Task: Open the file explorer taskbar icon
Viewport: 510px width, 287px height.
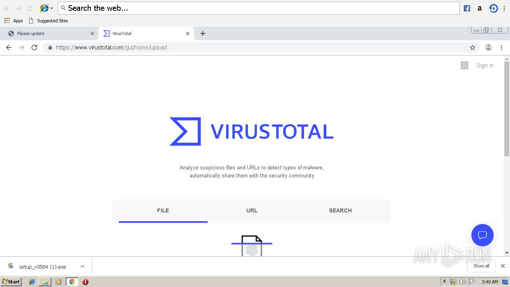Action: tap(45, 282)
